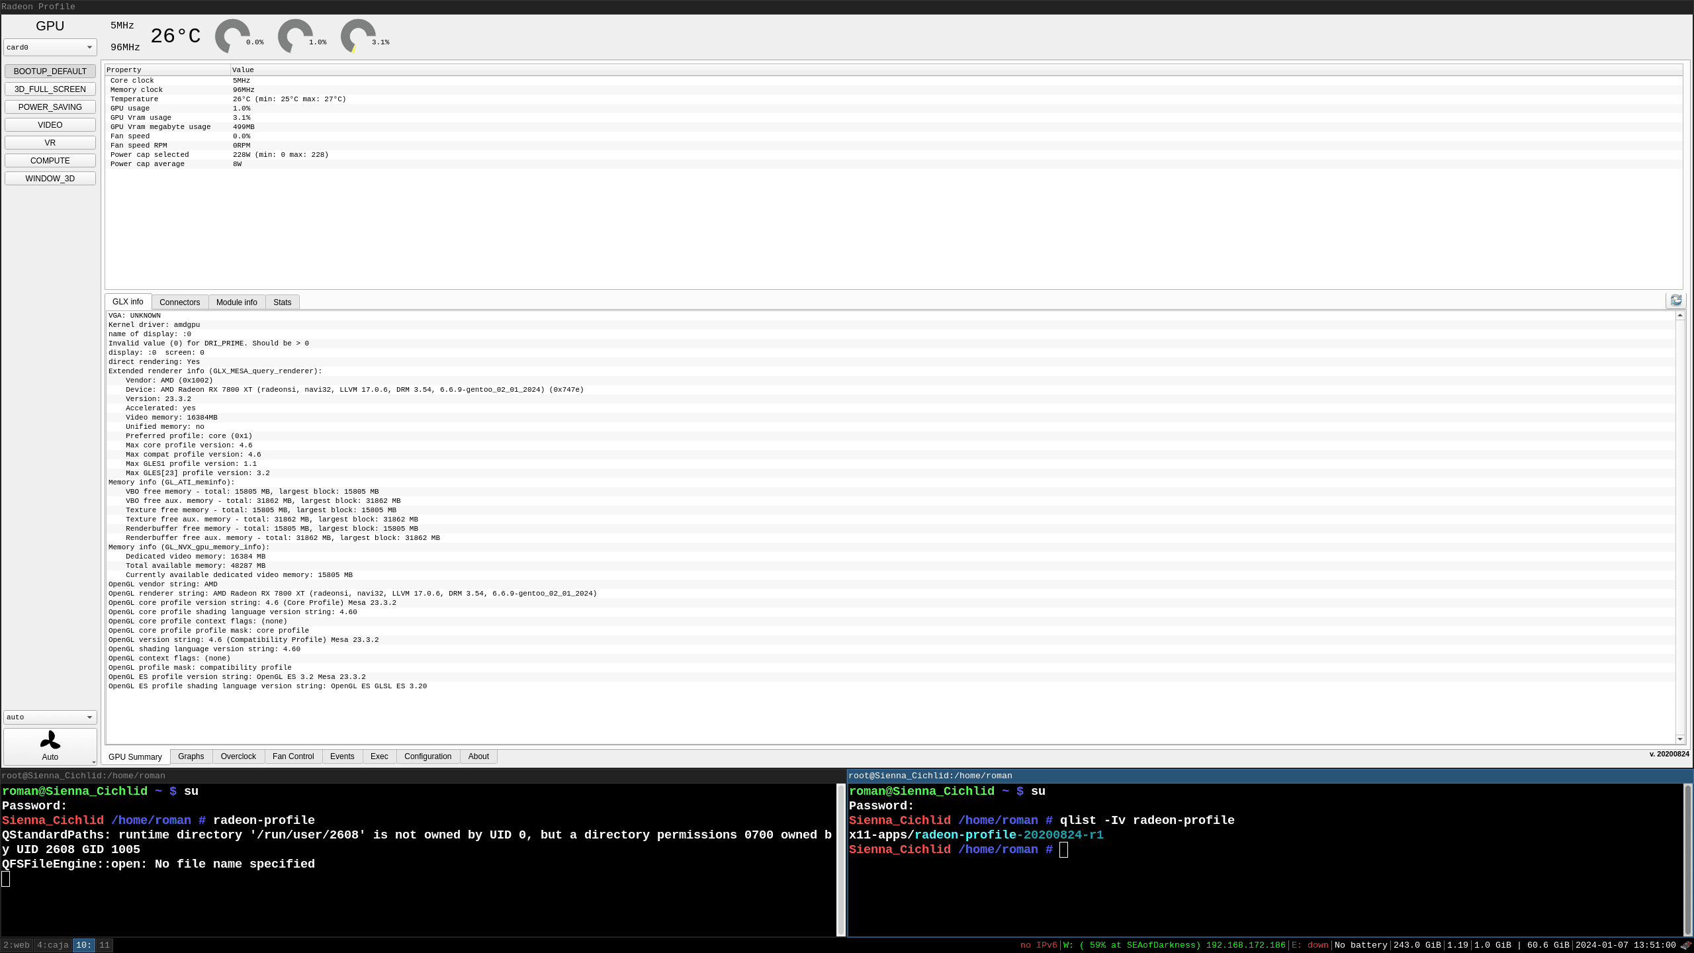Select the WINDOW_3D power profile
The height and width of the screenshot is (953, 1694).
tap(50, 178)
